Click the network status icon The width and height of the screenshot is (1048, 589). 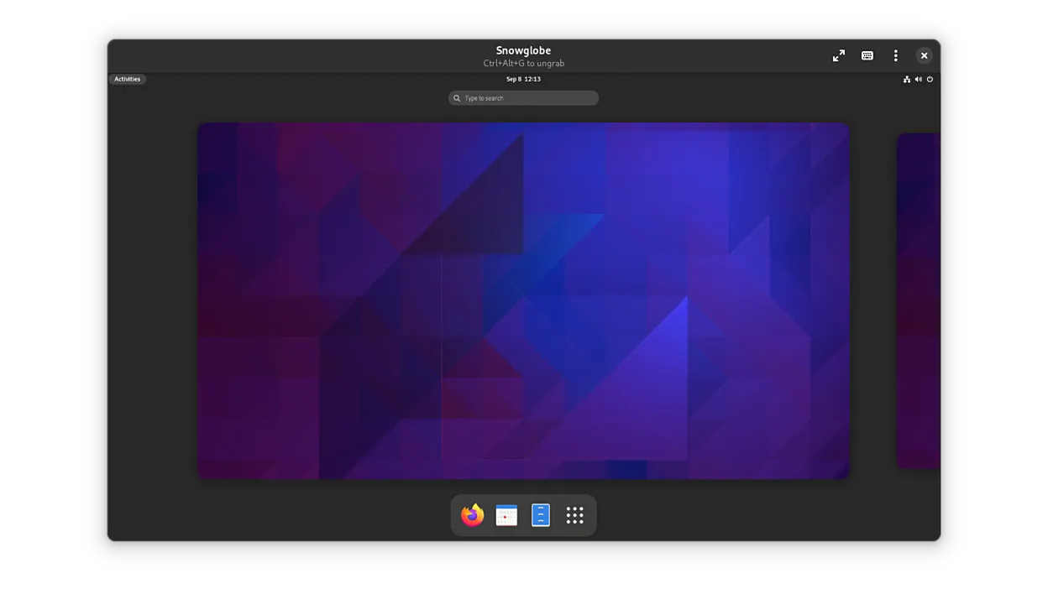(907, 79)
